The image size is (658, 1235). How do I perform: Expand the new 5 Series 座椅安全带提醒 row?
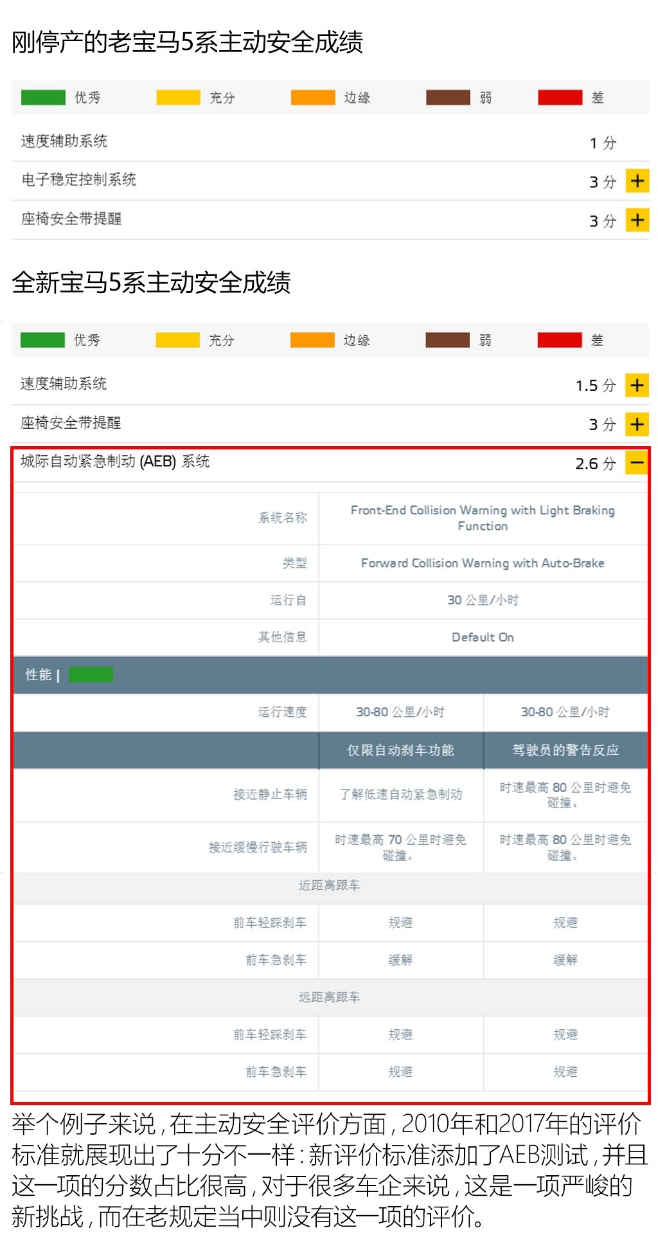(637, 424)
